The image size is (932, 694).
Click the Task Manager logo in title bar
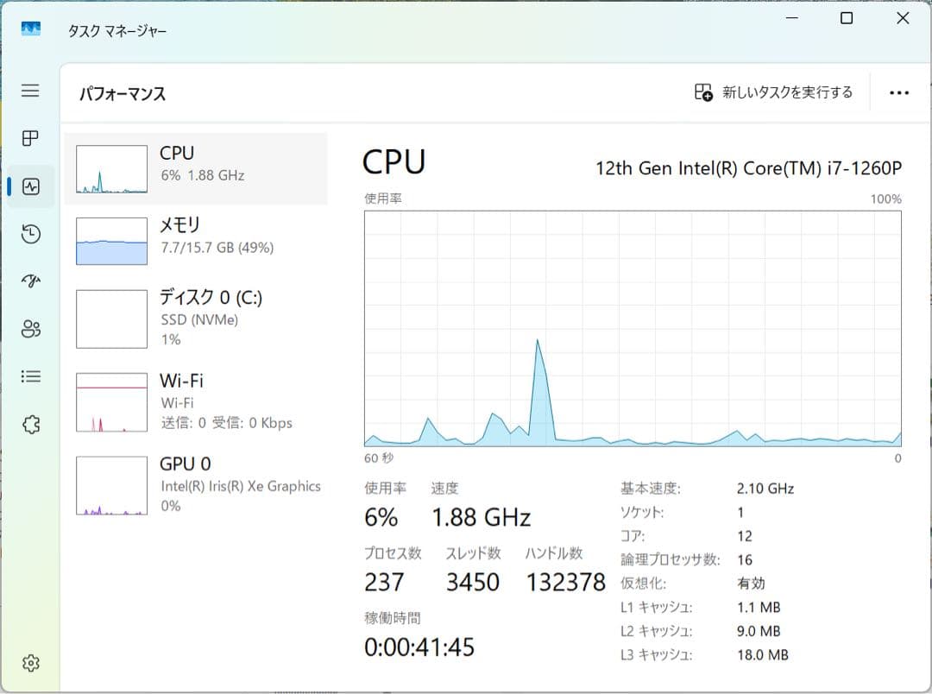click(30, 28)
